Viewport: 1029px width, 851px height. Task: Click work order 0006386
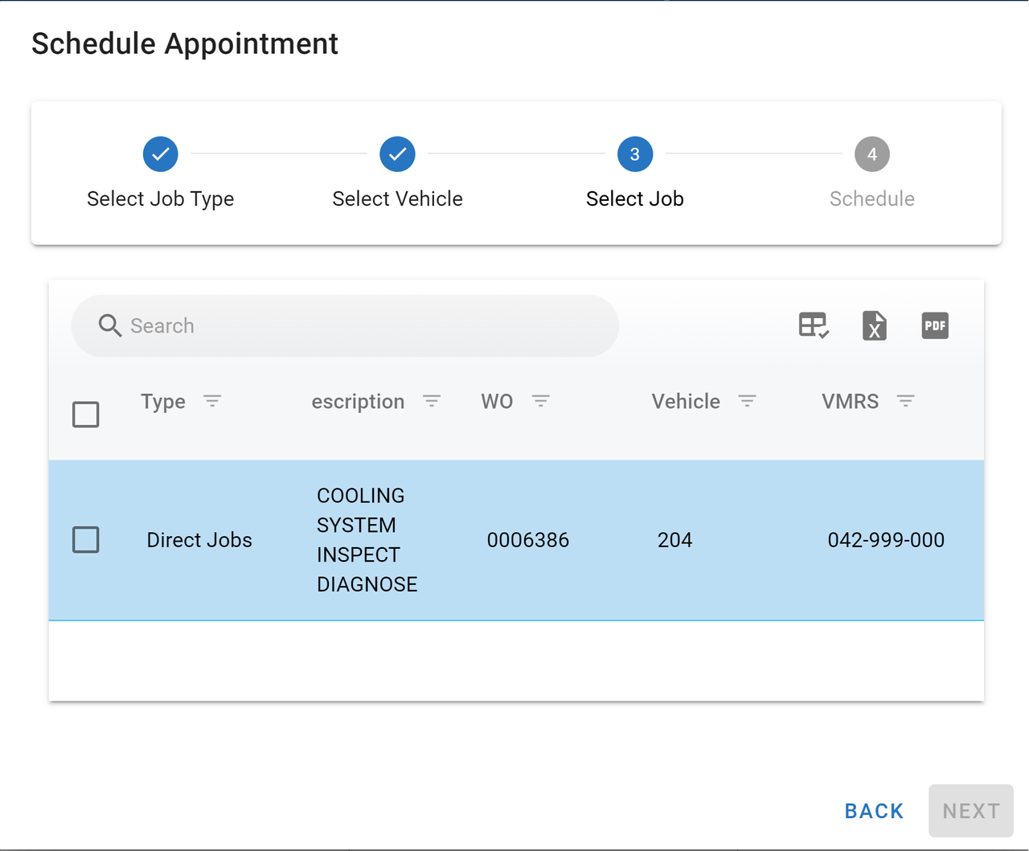(528, 540)
